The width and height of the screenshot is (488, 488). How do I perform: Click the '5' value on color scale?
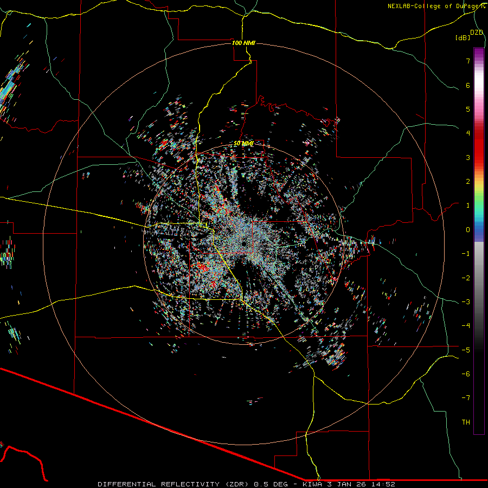pos(468,109)
